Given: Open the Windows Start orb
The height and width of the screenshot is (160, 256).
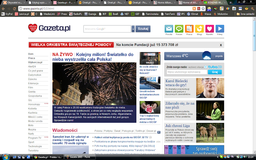Looking at the screenshot, I should point(6,157).
